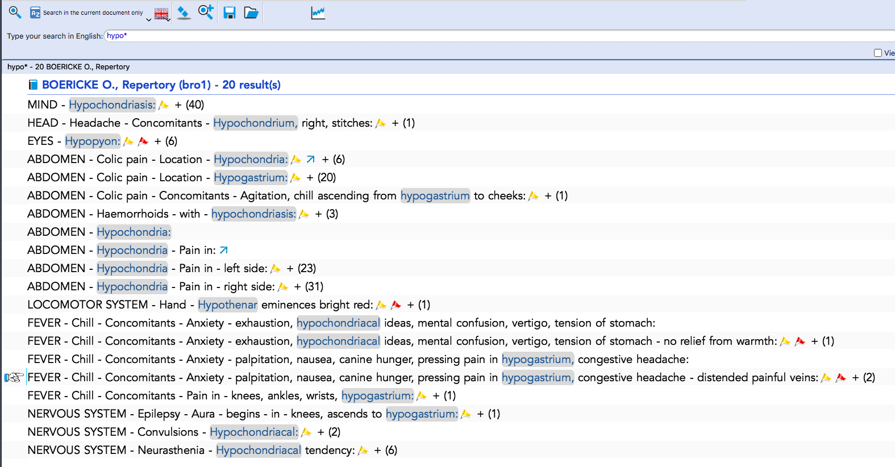Click the book icon beside the BOERICKE O., Repertory header

click(33, 85)
